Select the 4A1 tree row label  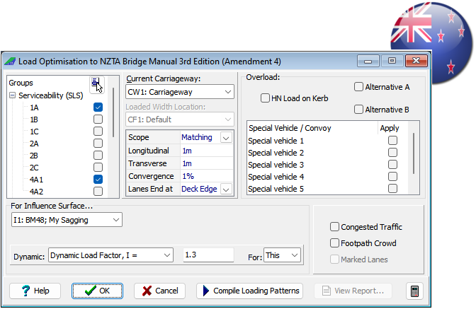36,180
